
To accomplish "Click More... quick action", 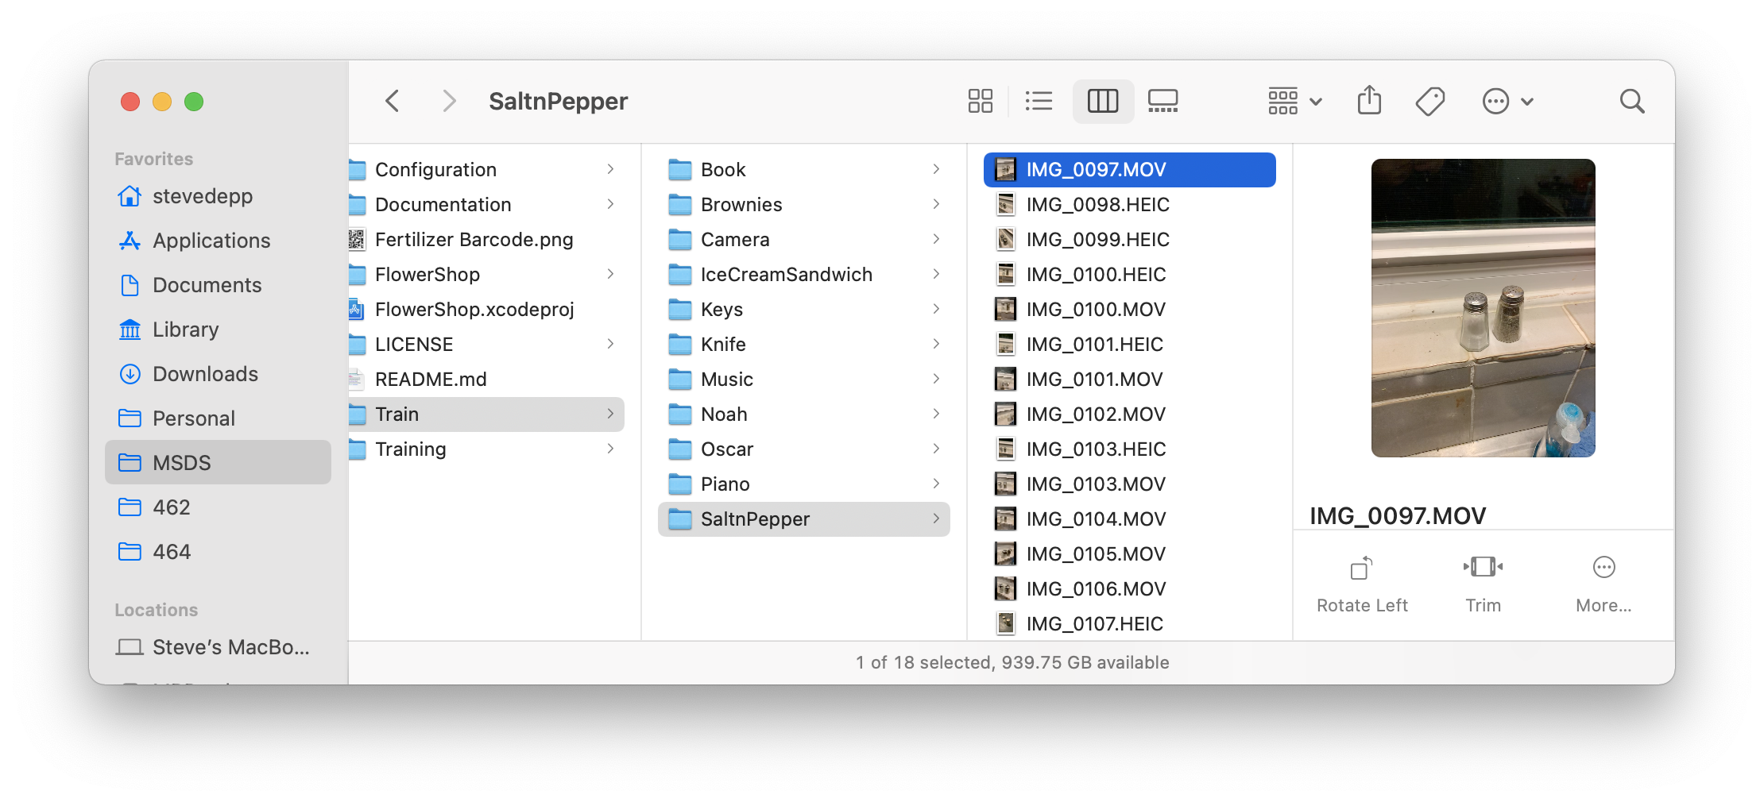I will coord(1603,584).
